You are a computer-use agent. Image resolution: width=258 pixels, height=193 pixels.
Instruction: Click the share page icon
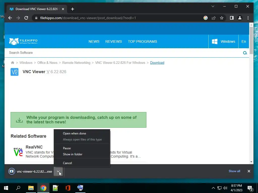pyautogui.click(x=214, y=18)
